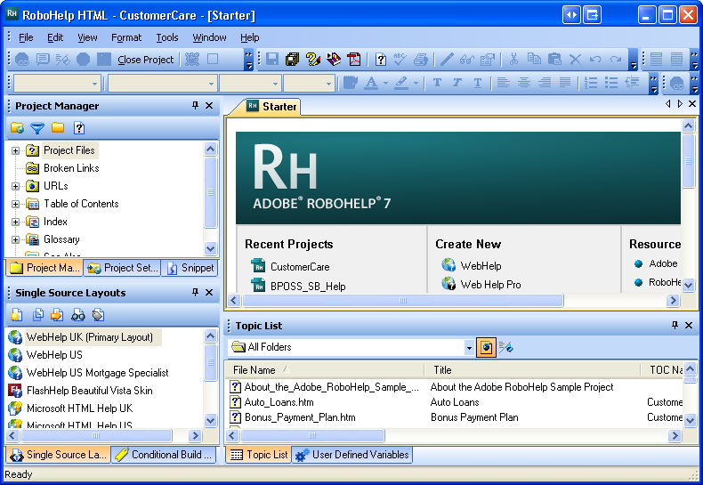
Task: Click the Copy icon in toolbar
Action: (x=534, y=59)
